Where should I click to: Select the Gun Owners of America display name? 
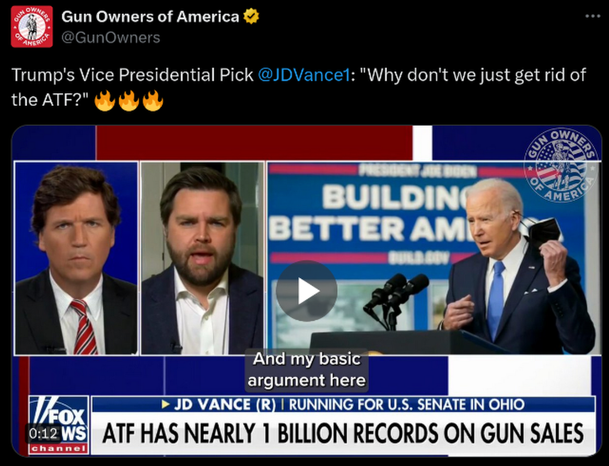[150, 16]
